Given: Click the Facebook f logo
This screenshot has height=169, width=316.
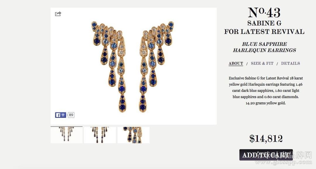Looking at the screenshot, I should pos(58,115).
